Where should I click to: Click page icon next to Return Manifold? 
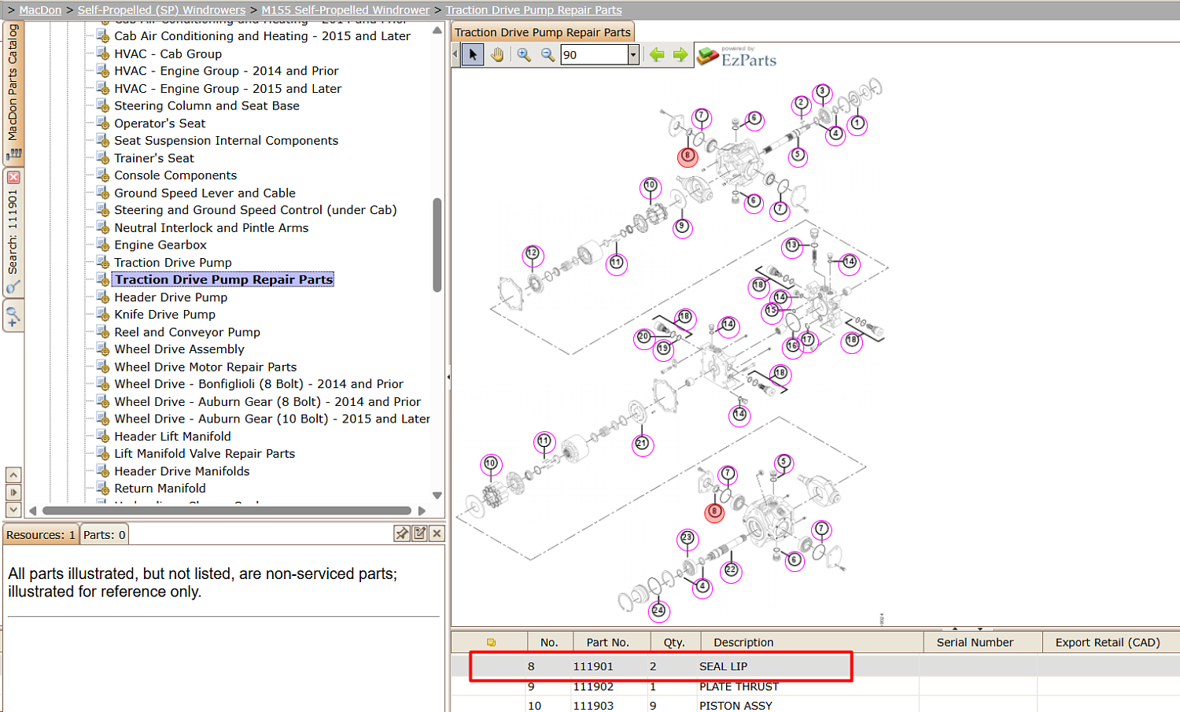(x=102, y=488)
